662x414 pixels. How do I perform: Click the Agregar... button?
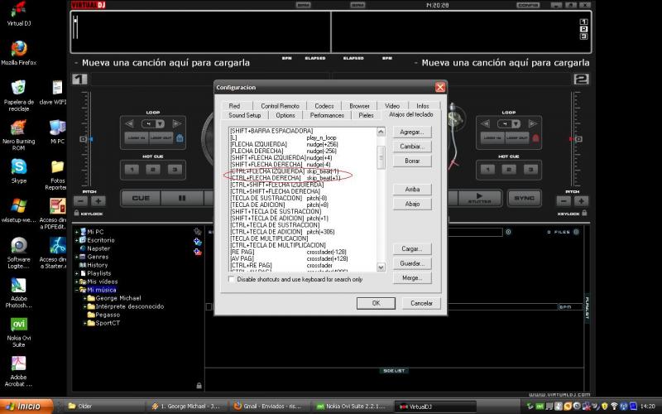coord(412,132)
